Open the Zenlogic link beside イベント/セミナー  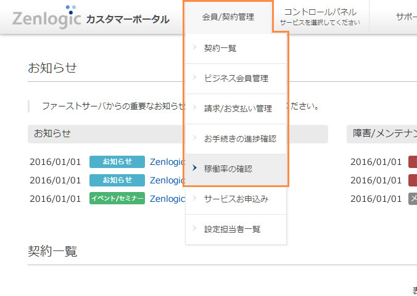point(167,199)
